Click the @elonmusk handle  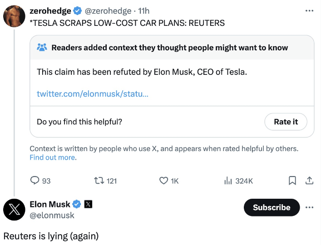pos(52,216)
